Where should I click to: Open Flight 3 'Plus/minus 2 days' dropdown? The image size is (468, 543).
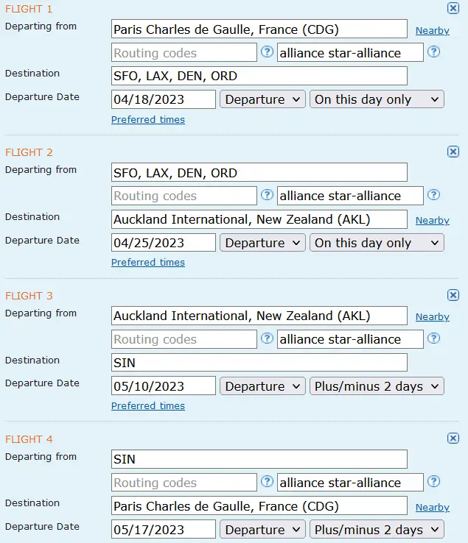pos(377,386)
